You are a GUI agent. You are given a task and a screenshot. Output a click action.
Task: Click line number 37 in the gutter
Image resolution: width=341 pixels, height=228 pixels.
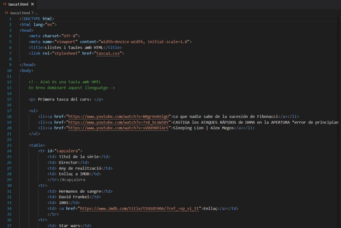pyautogui.click(x=9, y=226)
